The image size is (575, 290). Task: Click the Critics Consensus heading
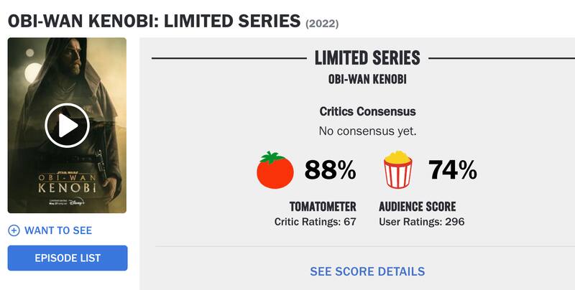(367, 112)
